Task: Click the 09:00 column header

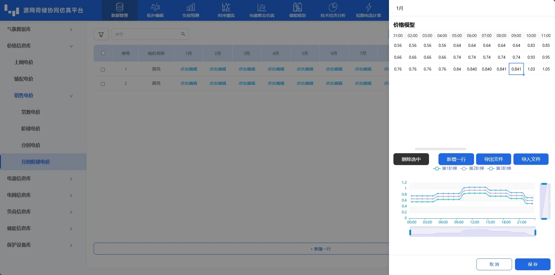Action: 516,36
